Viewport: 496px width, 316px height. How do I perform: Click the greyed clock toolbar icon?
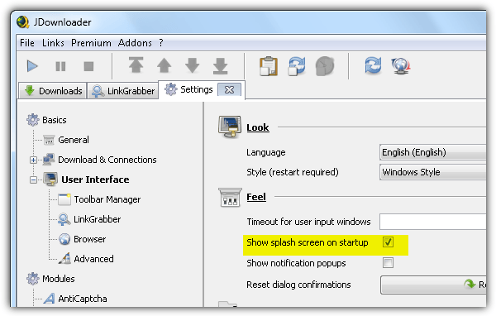point(325,66)
